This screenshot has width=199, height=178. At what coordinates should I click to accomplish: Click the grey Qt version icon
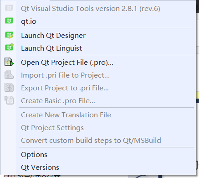tap(9, 8)
